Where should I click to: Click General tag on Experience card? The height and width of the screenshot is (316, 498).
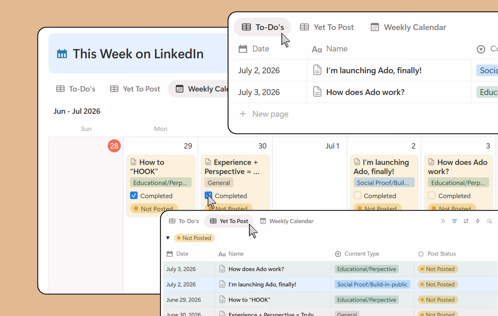[x=219, y=183]
